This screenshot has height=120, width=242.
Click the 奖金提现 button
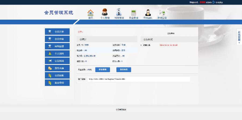click(103, 69)
